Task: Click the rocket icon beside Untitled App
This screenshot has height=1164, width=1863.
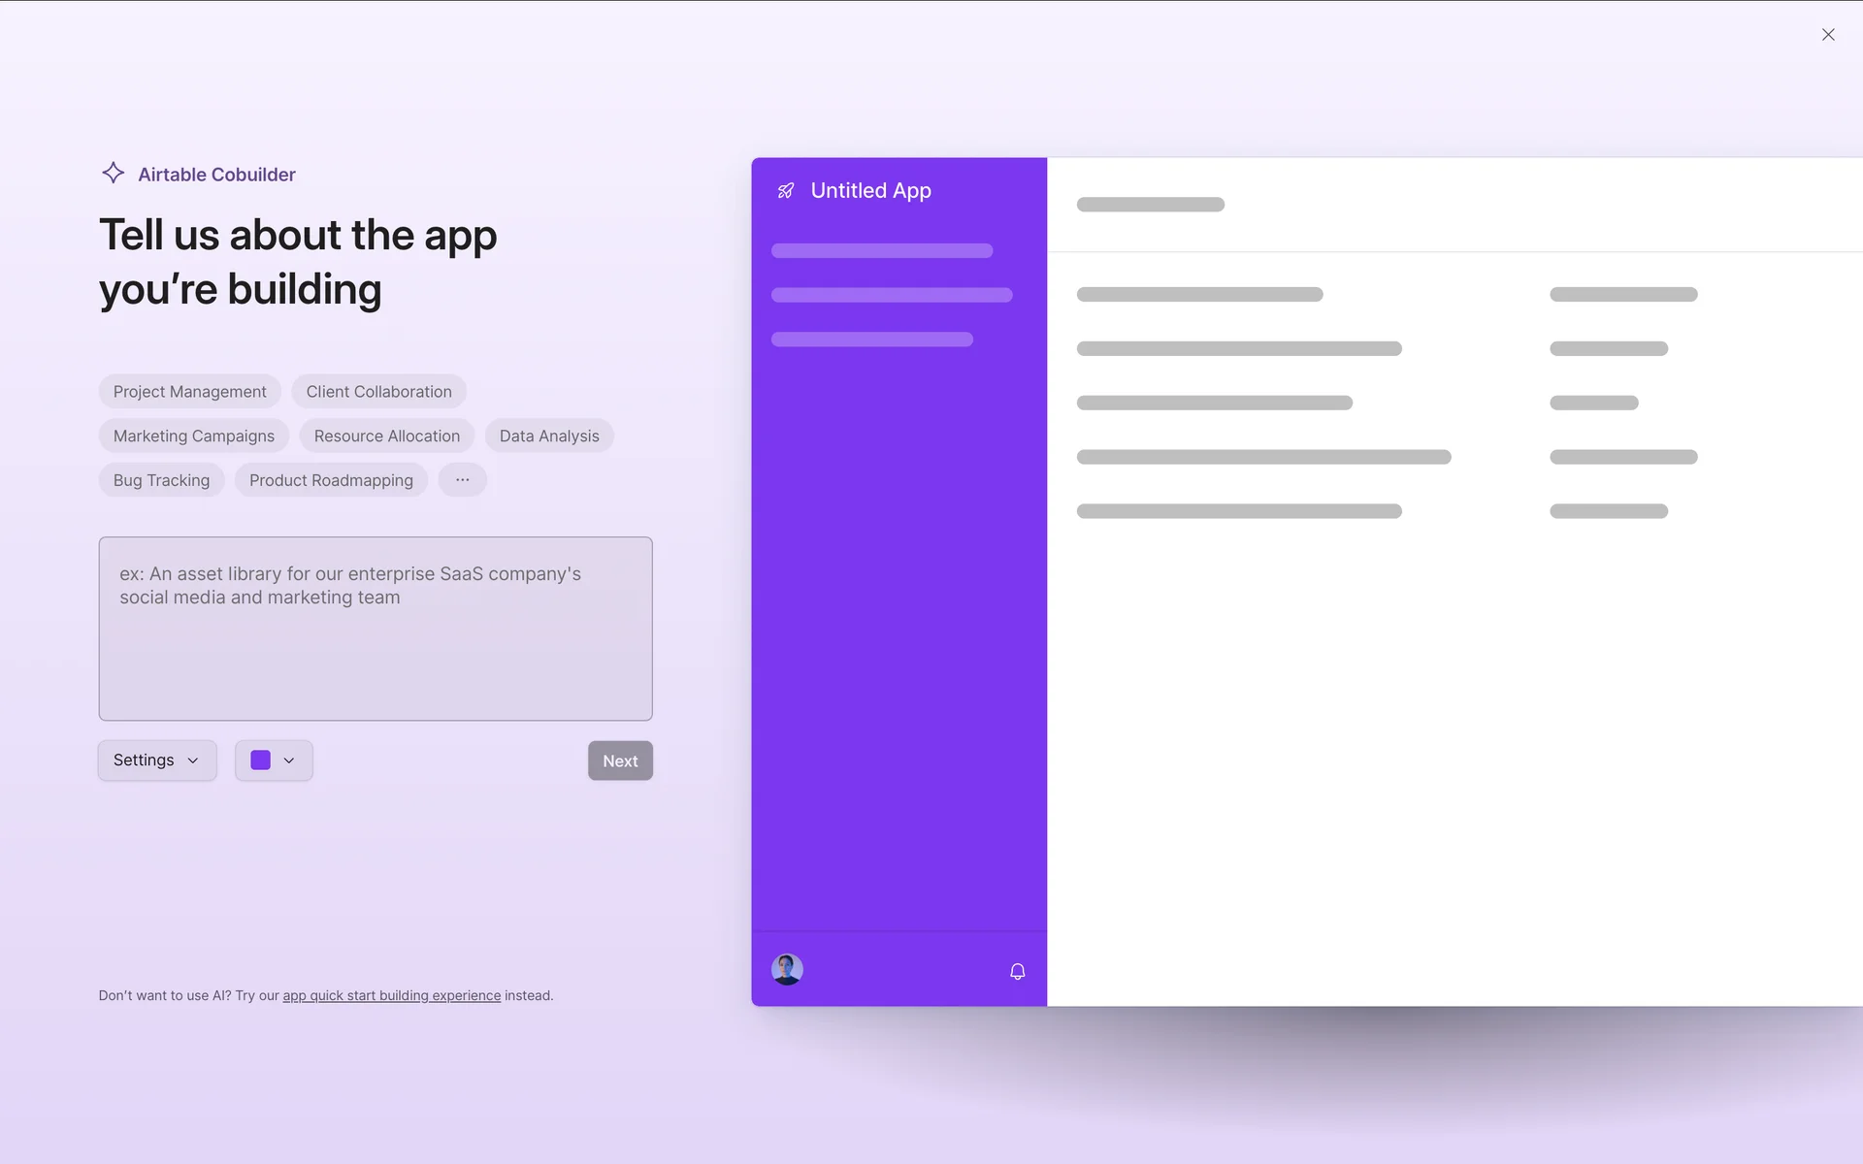Action: click(x=786, y=191)
